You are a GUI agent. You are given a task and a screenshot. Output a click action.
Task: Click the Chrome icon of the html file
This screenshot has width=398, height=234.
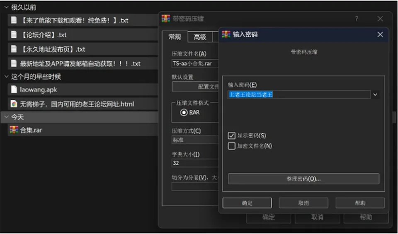coord(14,104)
